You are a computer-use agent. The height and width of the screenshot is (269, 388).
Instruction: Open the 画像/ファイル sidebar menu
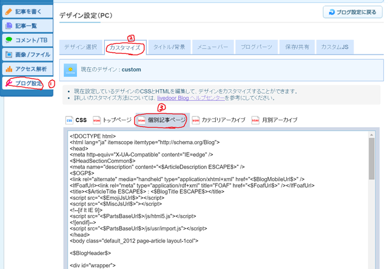27,55
